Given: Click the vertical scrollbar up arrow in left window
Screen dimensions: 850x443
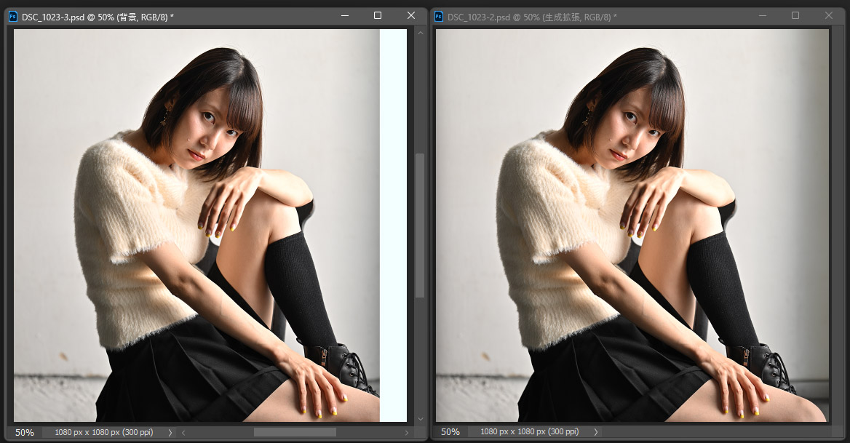Looking at the screenshot, I should 419,32.
